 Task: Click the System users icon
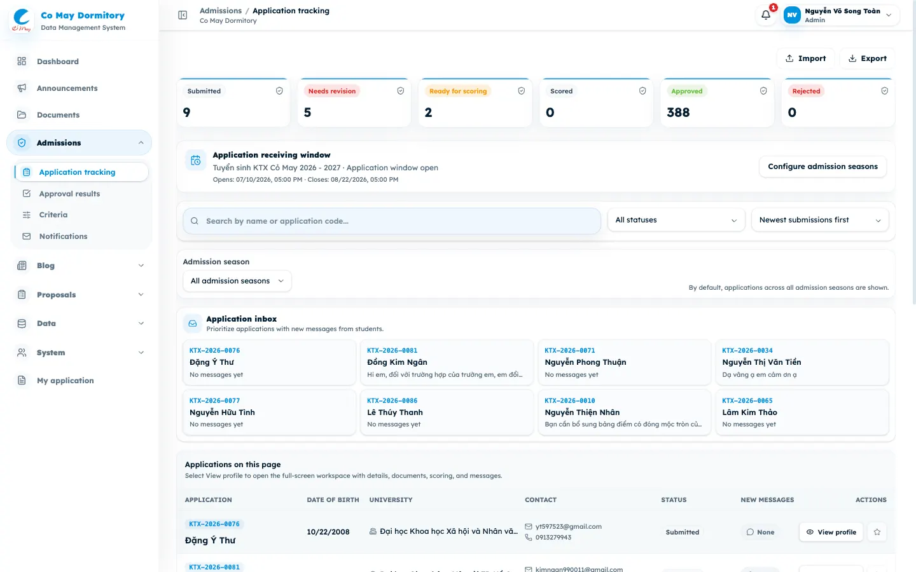coord(22,353)
